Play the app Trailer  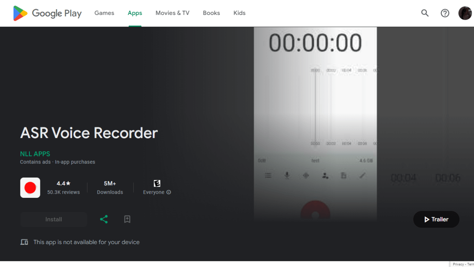(x=436, y=219)
